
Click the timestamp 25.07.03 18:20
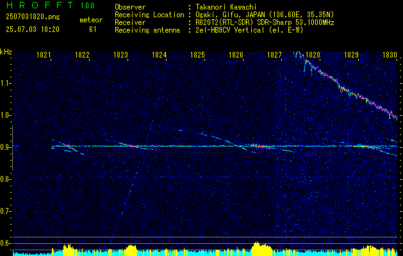pyautogui.click(x=33, y=29)
